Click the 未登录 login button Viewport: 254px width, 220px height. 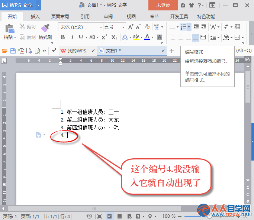click(x=163, y=5)
